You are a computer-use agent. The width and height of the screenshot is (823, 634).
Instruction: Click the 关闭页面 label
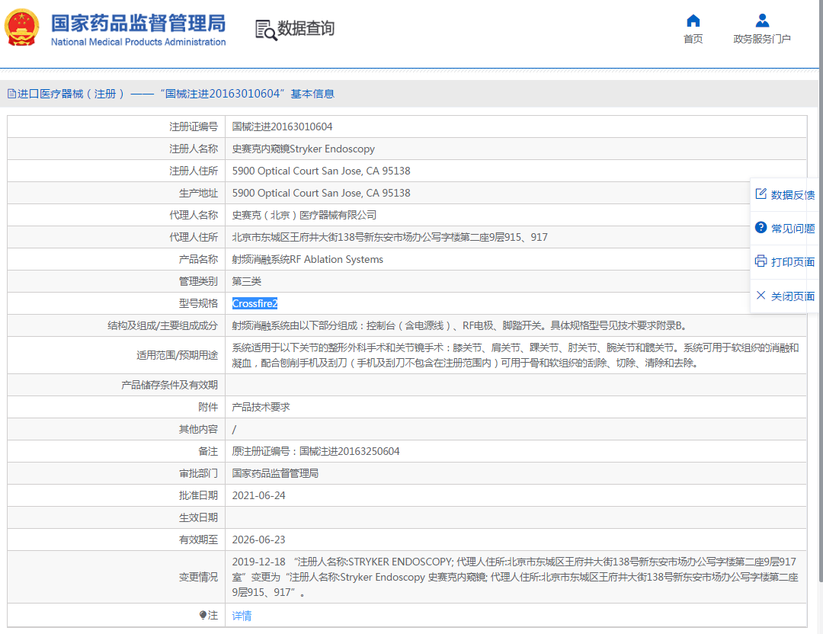[x=793, y=296]
